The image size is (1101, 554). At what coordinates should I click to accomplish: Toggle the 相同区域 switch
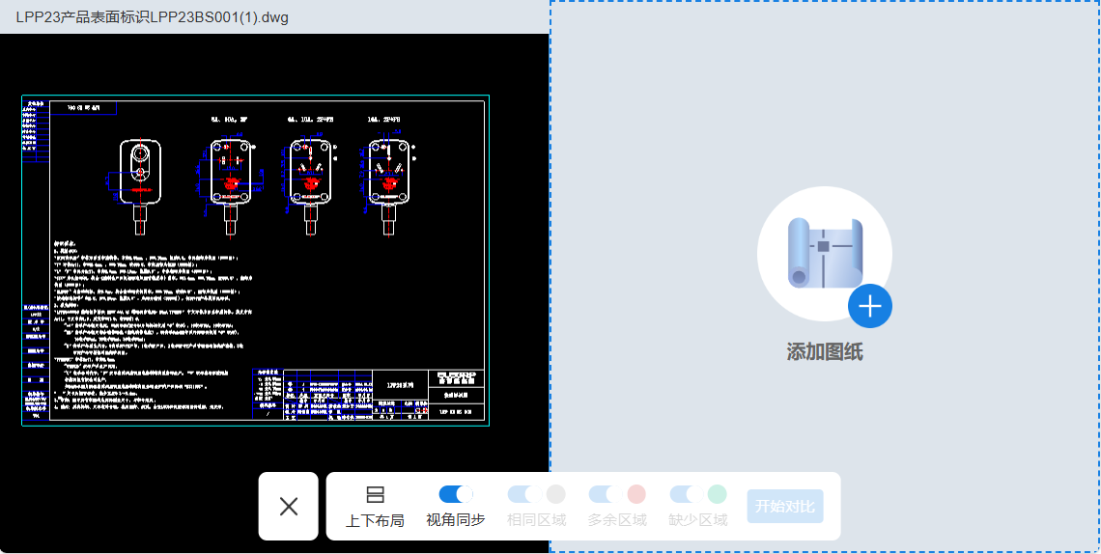pyautogui.click(x=523, y=494)
